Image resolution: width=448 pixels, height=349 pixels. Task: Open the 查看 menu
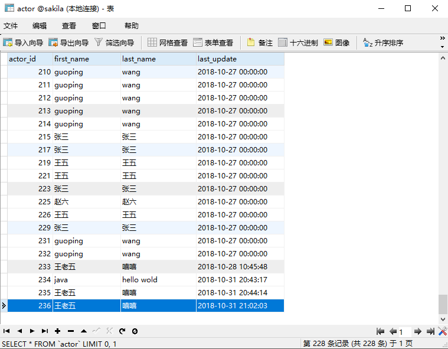pos(69,26)
